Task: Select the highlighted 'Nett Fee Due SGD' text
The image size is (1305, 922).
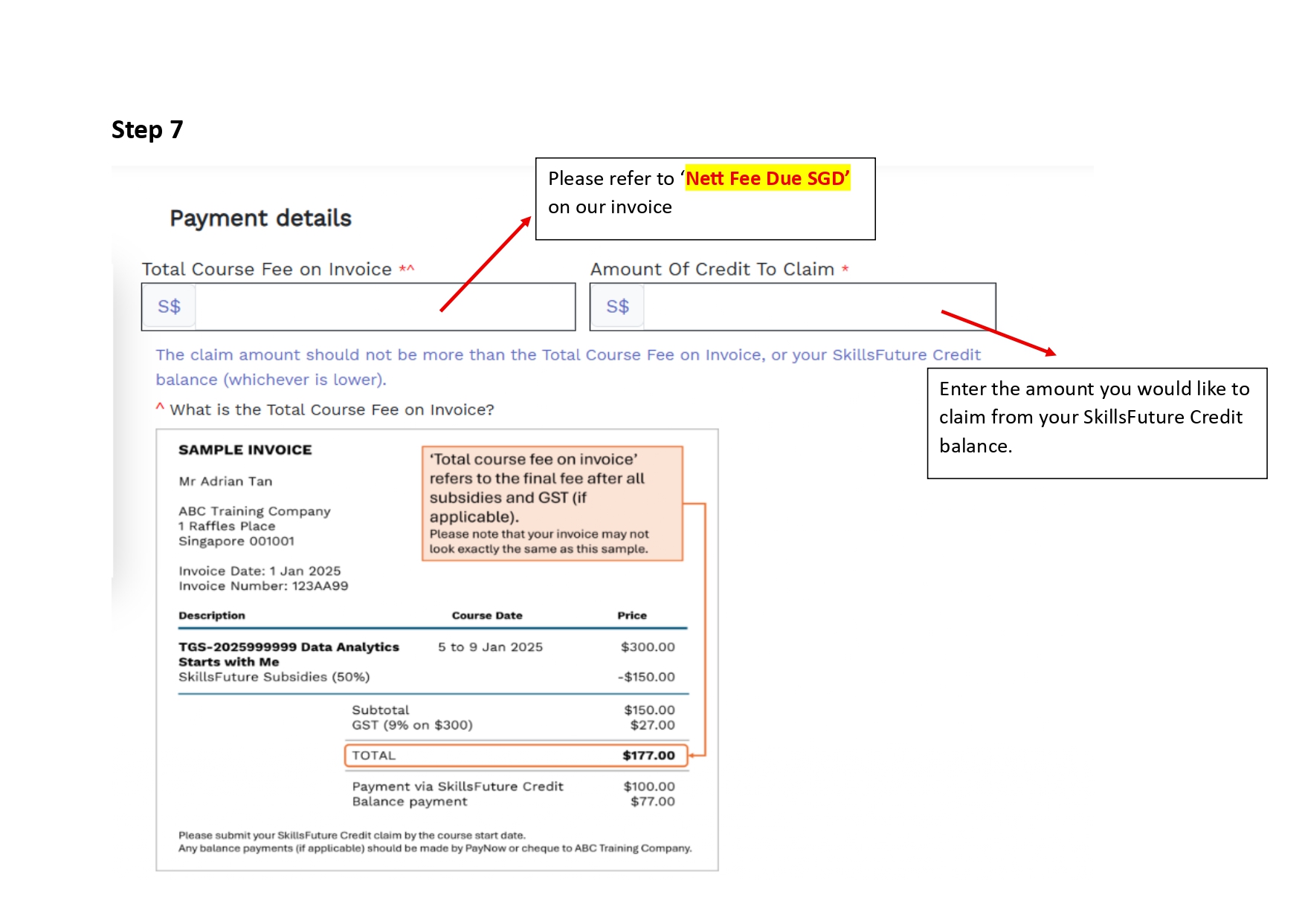Action: pyautogui.click(x=767, y=179)
